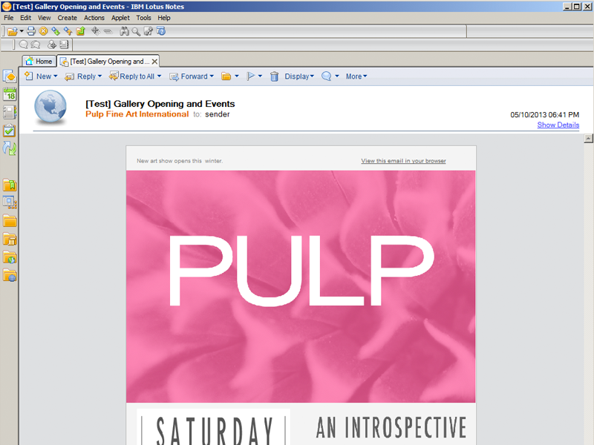Click the single speech bubble chat icon

24,44
